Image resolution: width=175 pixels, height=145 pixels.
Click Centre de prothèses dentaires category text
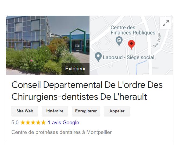pos(62,132)
